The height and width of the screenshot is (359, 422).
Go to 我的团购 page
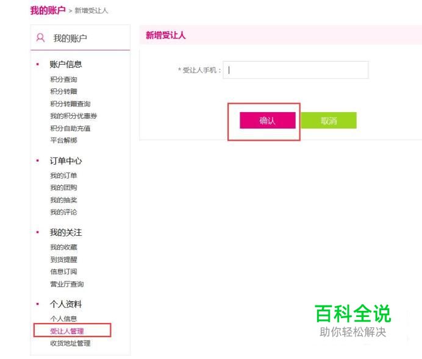[x=63, y=188]
